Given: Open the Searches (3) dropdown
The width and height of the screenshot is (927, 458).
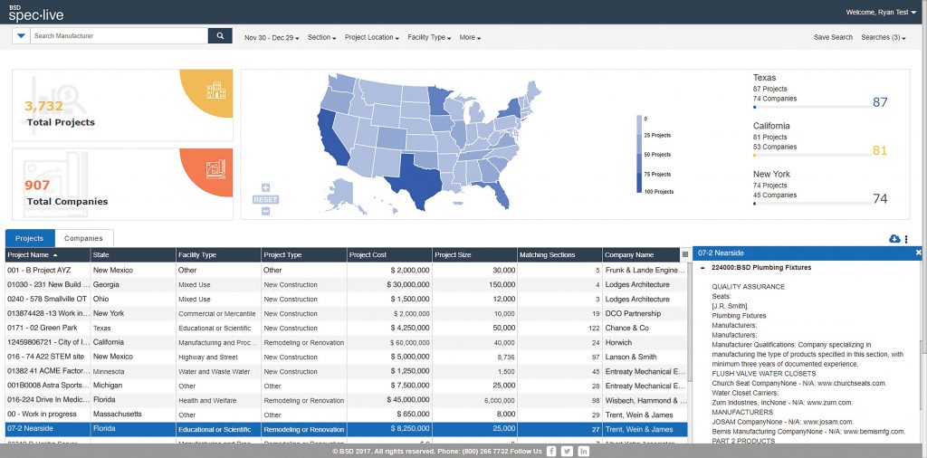Looking at the screenshot, I should [884, 37].
